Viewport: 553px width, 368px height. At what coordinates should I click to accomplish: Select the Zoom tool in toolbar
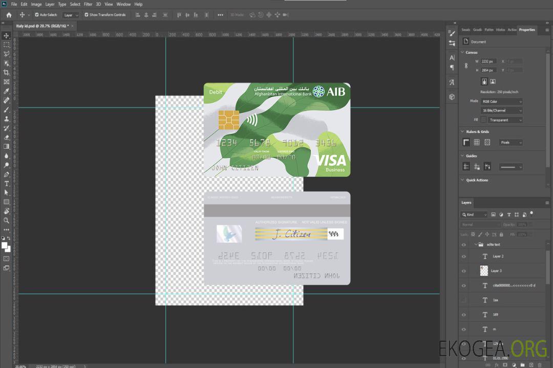[x=7, y=220]
